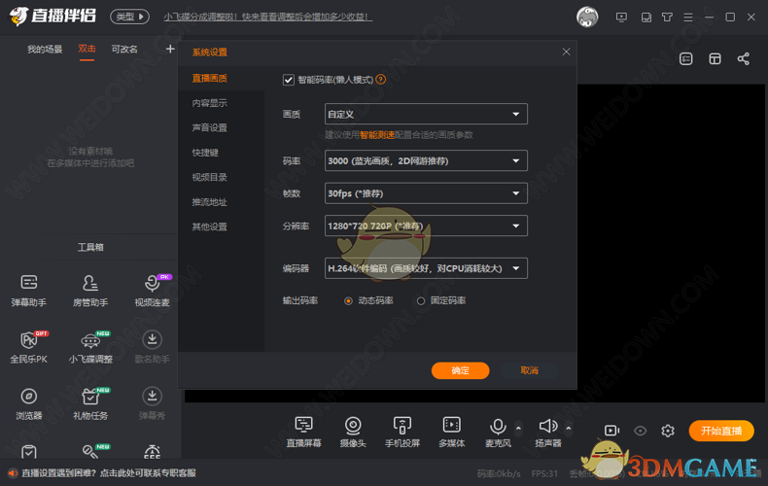Click the list card icon top right
Viewport: 768px width, 486px height.
[x=685, y=58]
